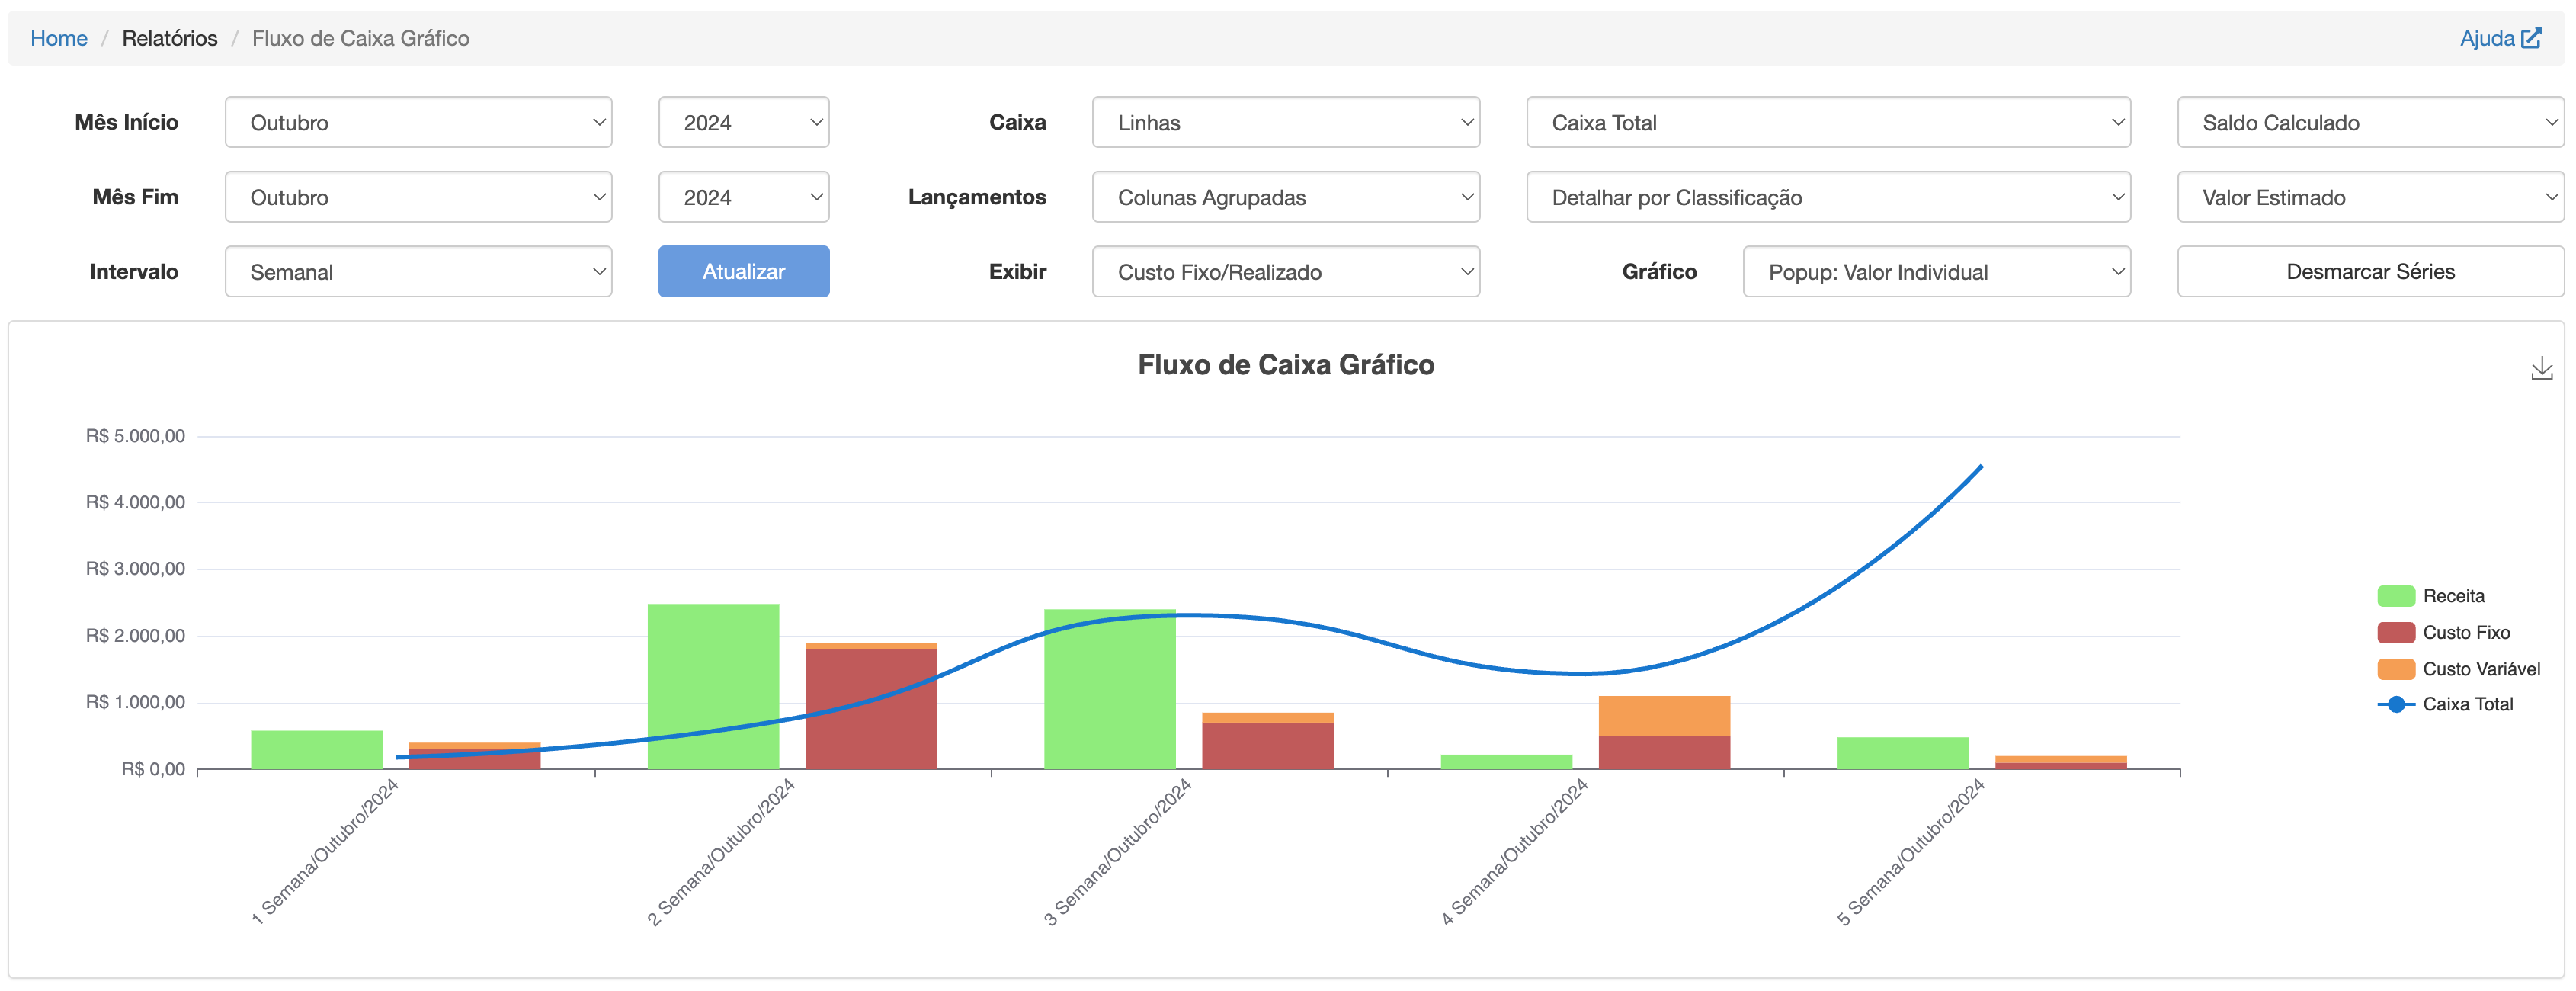Select green Receita bar of 2 Semana
The height and width of the screenshot is (991, 2576).
[x=713, y=686]
